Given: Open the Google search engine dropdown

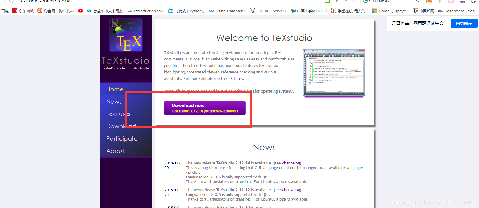Looking at the screenshot, I should (367, 1).
